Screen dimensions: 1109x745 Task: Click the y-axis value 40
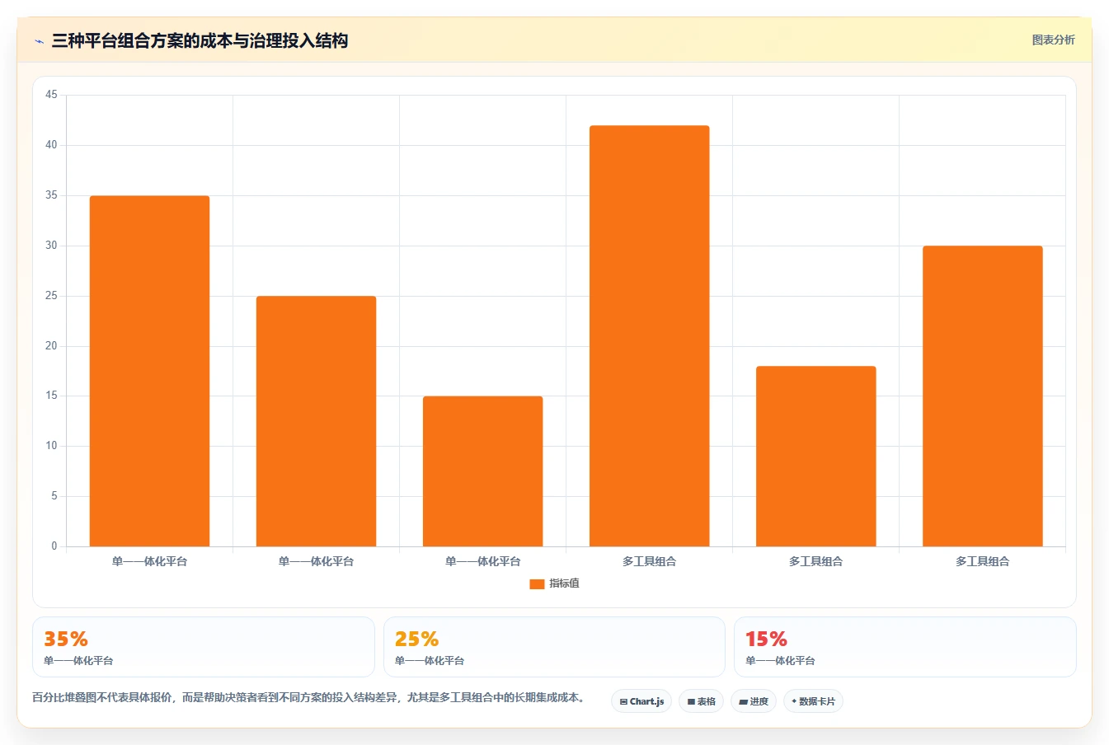pos(51,145)
